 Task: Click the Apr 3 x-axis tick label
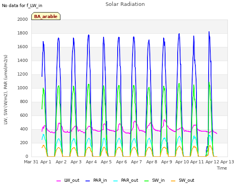[76, 162]
